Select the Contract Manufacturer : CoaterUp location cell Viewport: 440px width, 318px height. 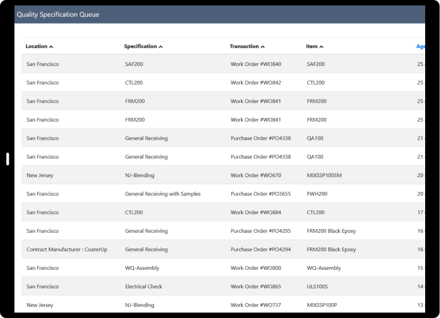point(67,249)
